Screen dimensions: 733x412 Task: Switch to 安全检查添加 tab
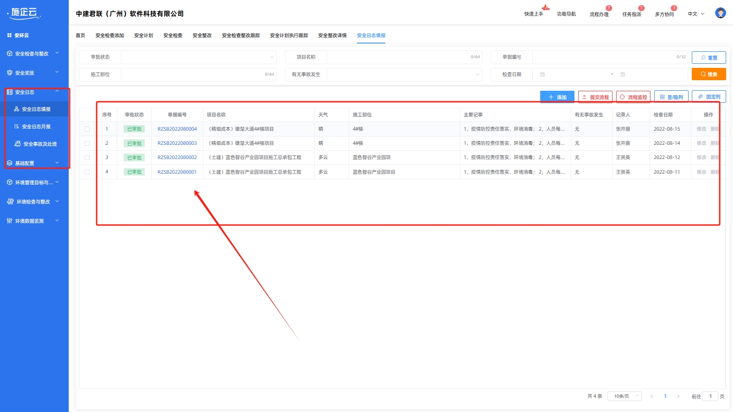click(109, 35)
